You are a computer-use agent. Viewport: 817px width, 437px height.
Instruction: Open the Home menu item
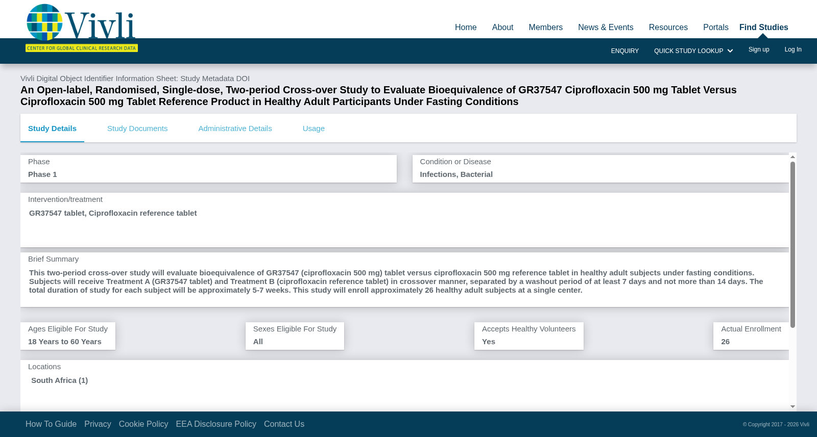[x=466, y=28]
